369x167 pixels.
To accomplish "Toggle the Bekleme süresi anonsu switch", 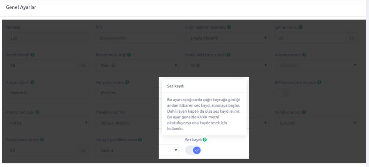I will coord(282,92).
